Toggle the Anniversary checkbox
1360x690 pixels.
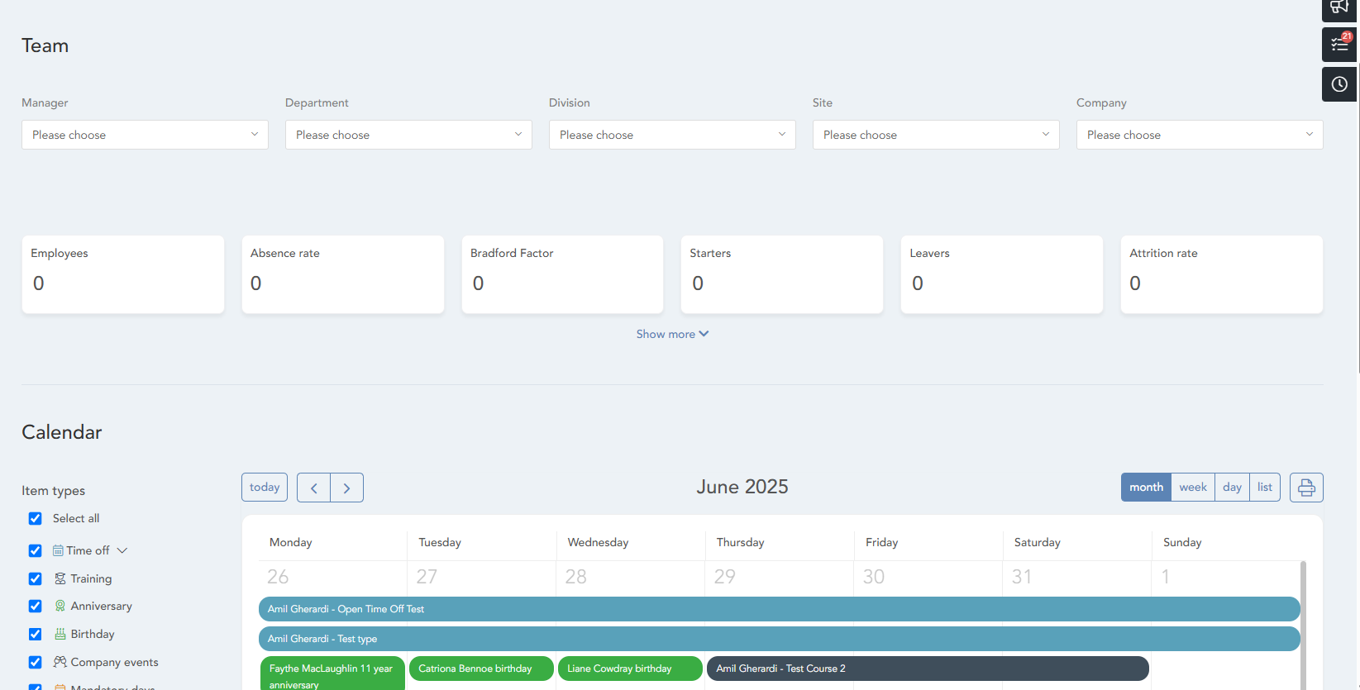(x=36, y=607)
